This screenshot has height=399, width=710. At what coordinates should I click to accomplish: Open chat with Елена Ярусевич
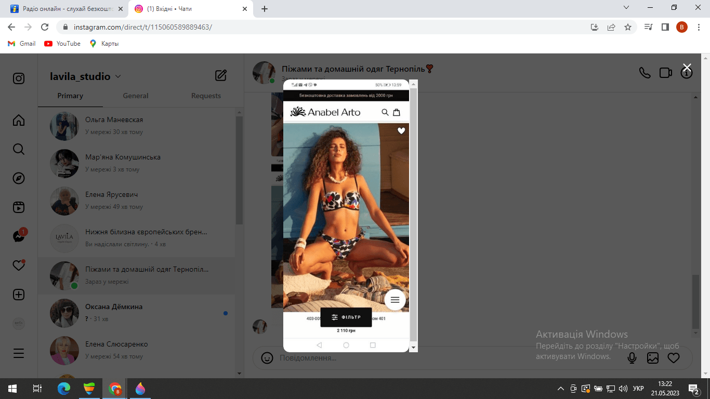click(137, 201)
